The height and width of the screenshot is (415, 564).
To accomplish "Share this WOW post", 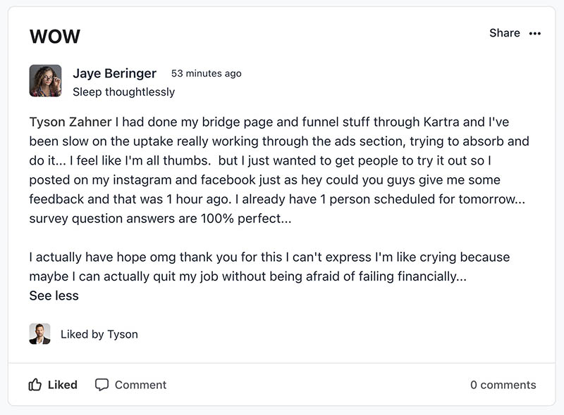I will tap(504, 33).
